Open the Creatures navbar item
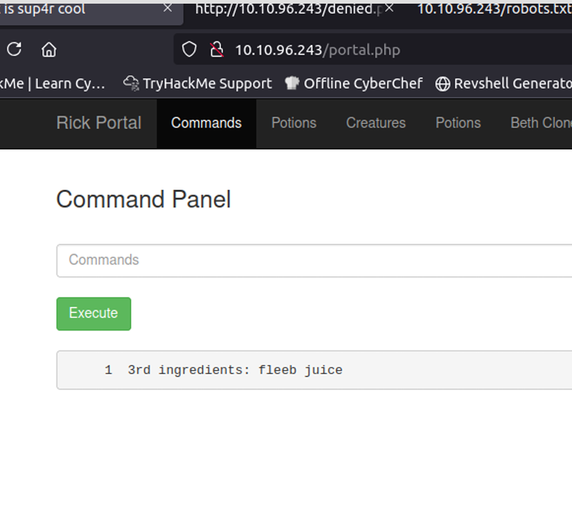572x515 pixels. [375, 123]
